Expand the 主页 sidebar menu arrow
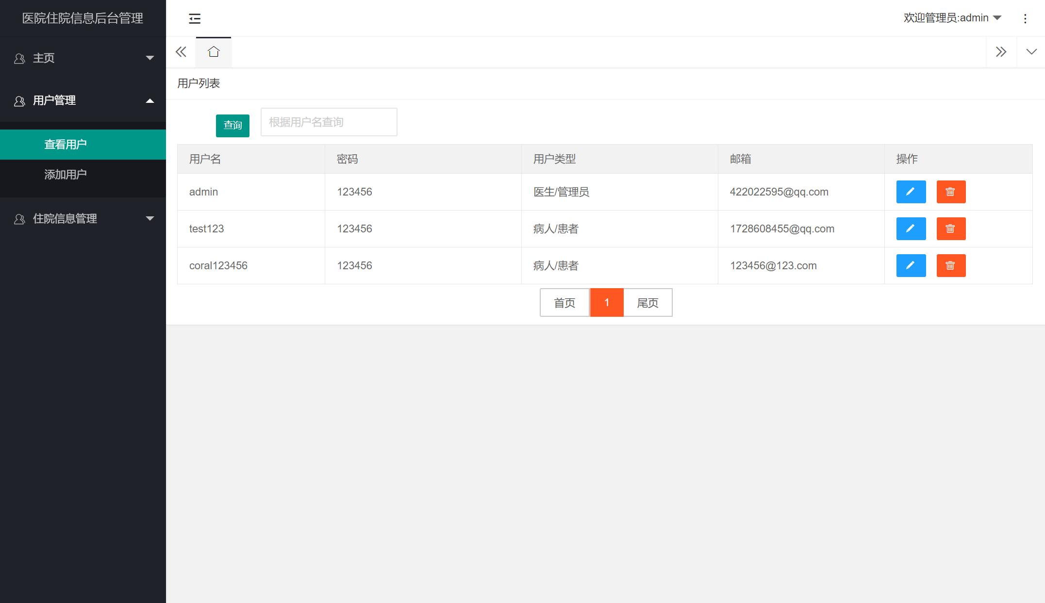 coord(150,58)
